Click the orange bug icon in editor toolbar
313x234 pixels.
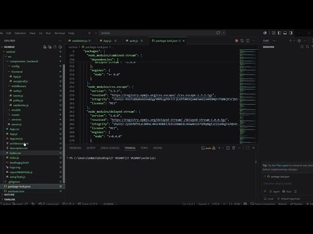[x=236, y=40]
